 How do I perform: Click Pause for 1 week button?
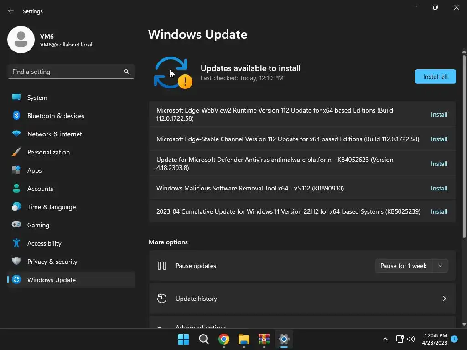pos(404,266)
